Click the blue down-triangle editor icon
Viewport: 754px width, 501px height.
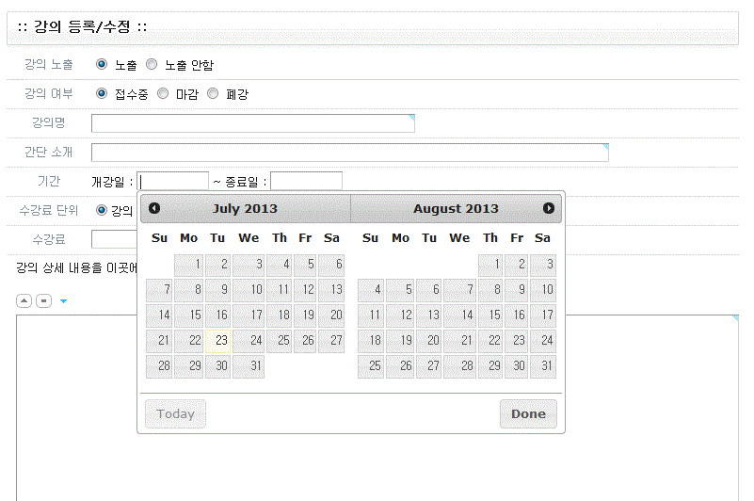tap(63, 301)
